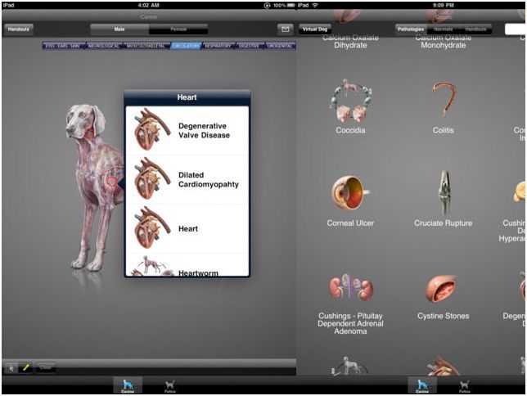This screenshot has width=527, height=396.
Task: Open the Urogenital system tab
Action: [x=280, y=46]
